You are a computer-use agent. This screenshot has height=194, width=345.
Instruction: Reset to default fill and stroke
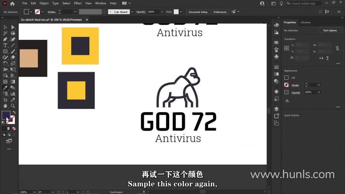(3, 123)
